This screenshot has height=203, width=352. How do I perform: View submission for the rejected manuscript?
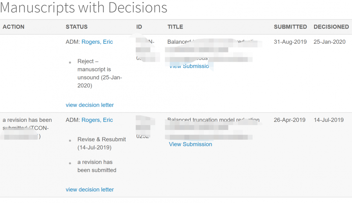189,66
